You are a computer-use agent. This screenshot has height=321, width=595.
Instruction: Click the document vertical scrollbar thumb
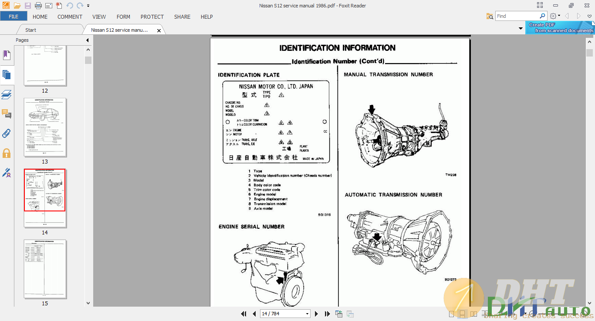590,53
